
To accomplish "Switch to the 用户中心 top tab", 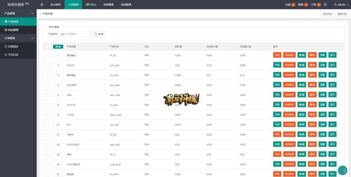I will tap(91, 5).
